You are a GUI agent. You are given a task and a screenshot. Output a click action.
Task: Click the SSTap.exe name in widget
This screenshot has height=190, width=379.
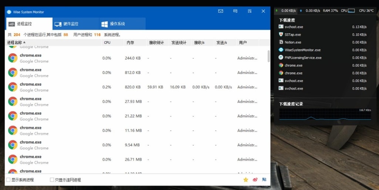coord(293,34)
